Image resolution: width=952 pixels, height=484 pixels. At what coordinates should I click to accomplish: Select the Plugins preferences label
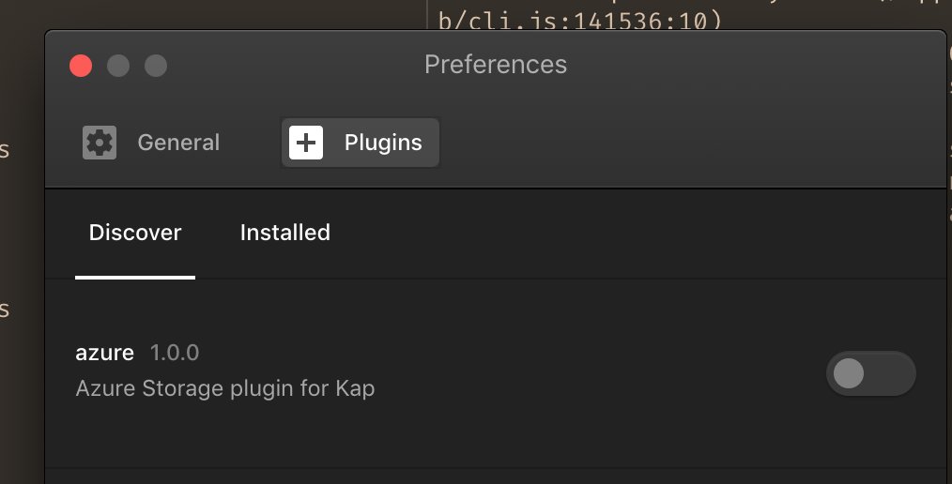tap(383, 143)
